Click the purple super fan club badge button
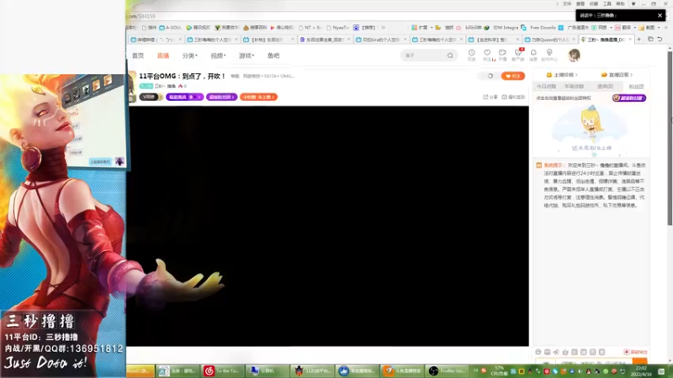Viewport: 673px width, 378px height. [x=628, y=97]
